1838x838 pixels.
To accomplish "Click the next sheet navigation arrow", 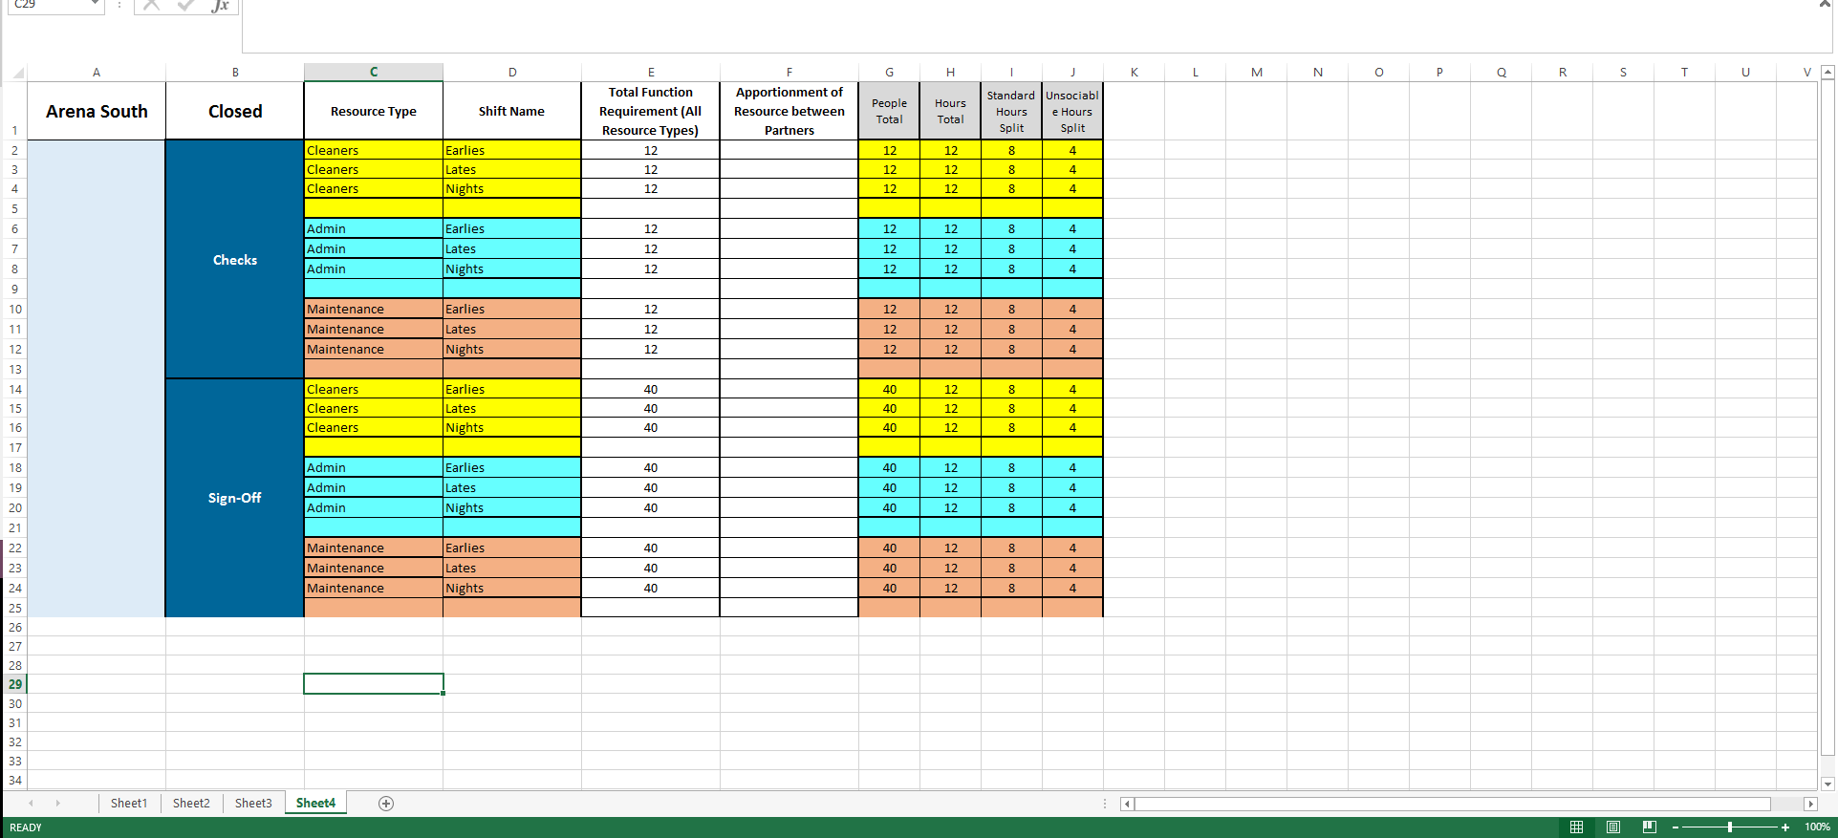I will (x=57, y=804).
